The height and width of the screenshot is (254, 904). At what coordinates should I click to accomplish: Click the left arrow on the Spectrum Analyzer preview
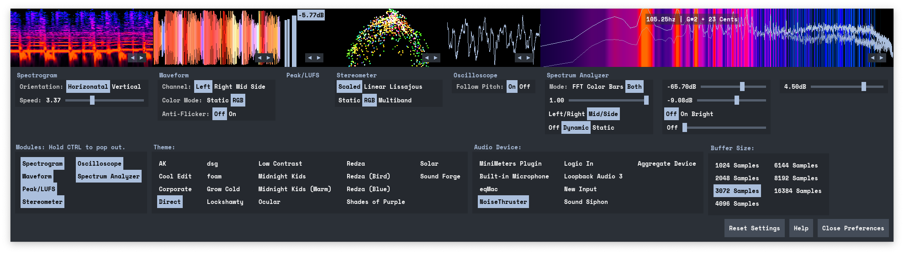872,58
